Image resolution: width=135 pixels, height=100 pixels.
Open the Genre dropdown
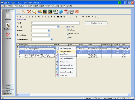pyautogui.click(x=58, y=27)
